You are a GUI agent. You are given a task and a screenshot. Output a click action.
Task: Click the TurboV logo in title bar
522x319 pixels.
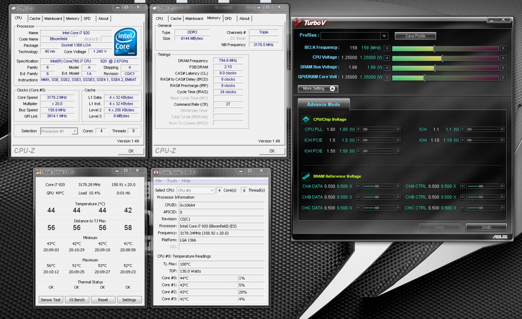click(x=311, y=23)
